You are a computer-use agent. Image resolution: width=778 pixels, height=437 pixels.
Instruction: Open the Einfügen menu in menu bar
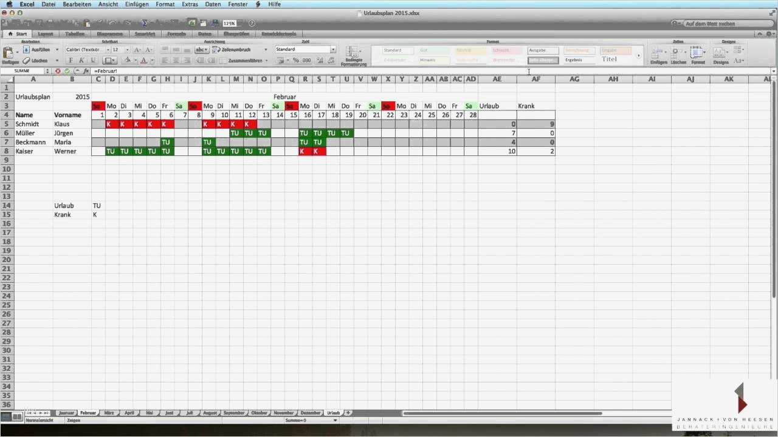(136, 4)
